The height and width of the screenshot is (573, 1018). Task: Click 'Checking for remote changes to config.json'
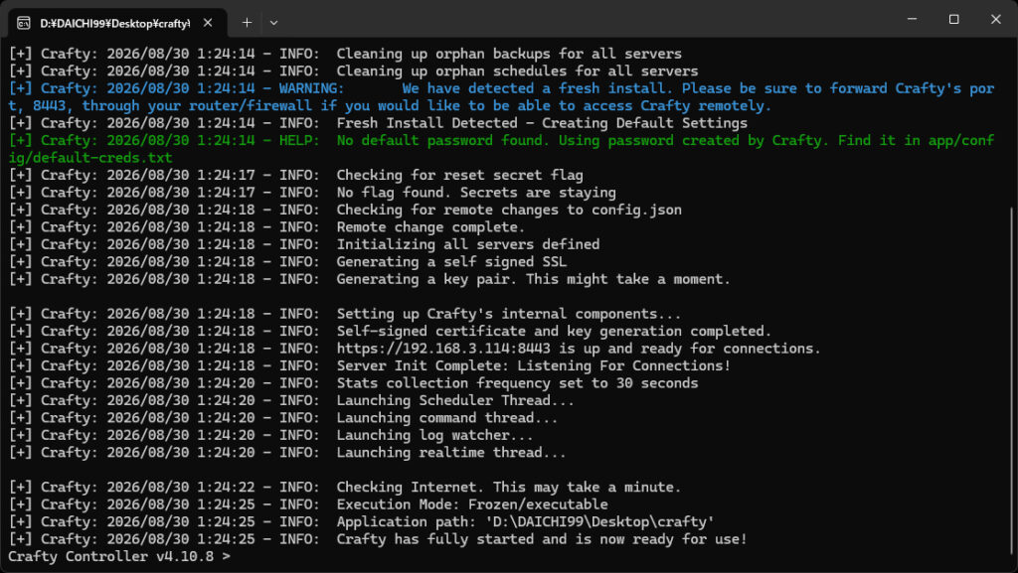(x=509, y=210)
